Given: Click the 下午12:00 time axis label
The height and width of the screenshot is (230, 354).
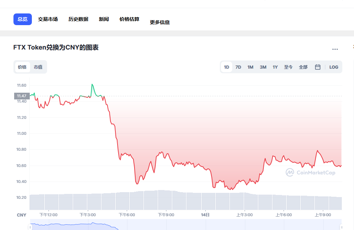Looking at the screenshot, I should (x=48, y=215).
